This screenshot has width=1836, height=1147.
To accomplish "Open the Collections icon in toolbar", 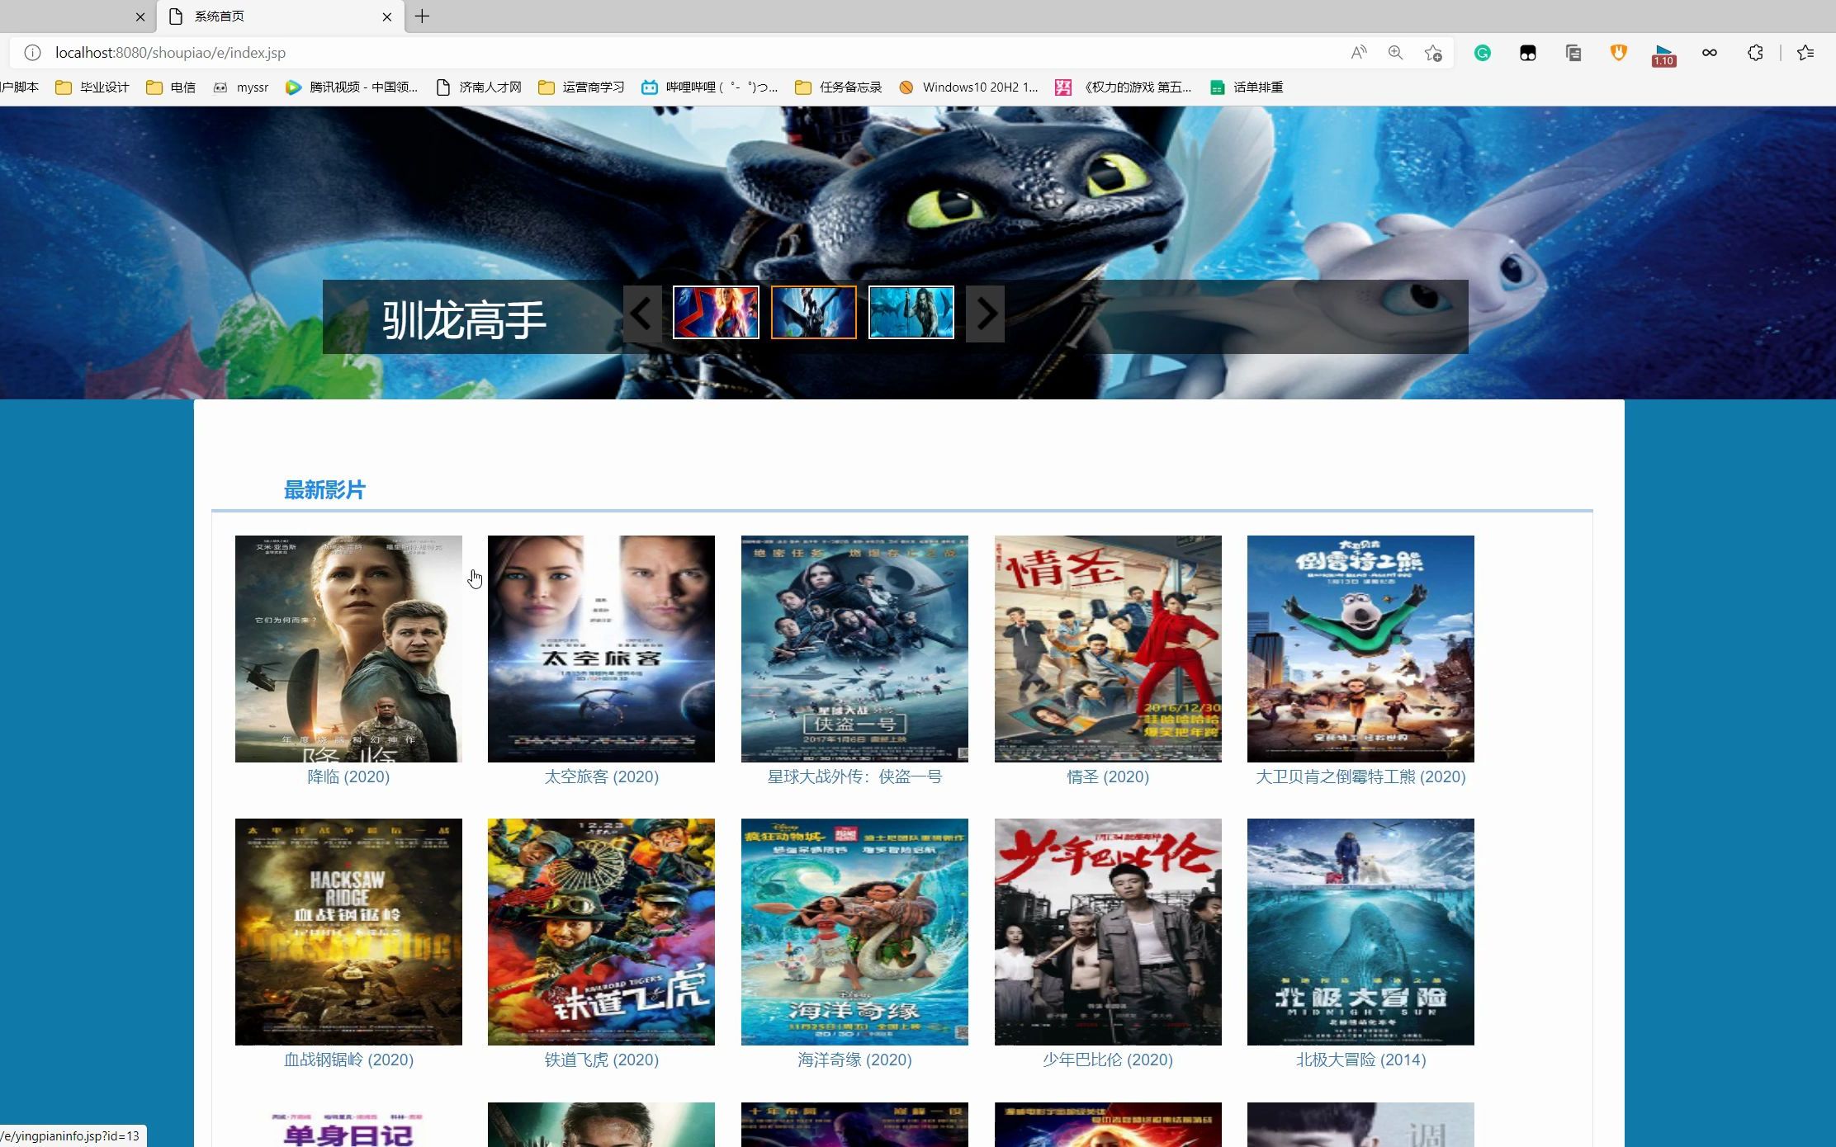I will coord(1573,53).
